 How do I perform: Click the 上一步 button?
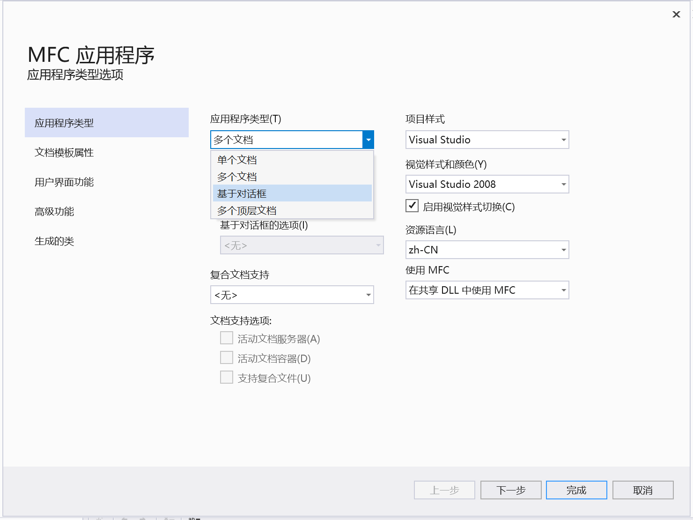click(444, 490)
